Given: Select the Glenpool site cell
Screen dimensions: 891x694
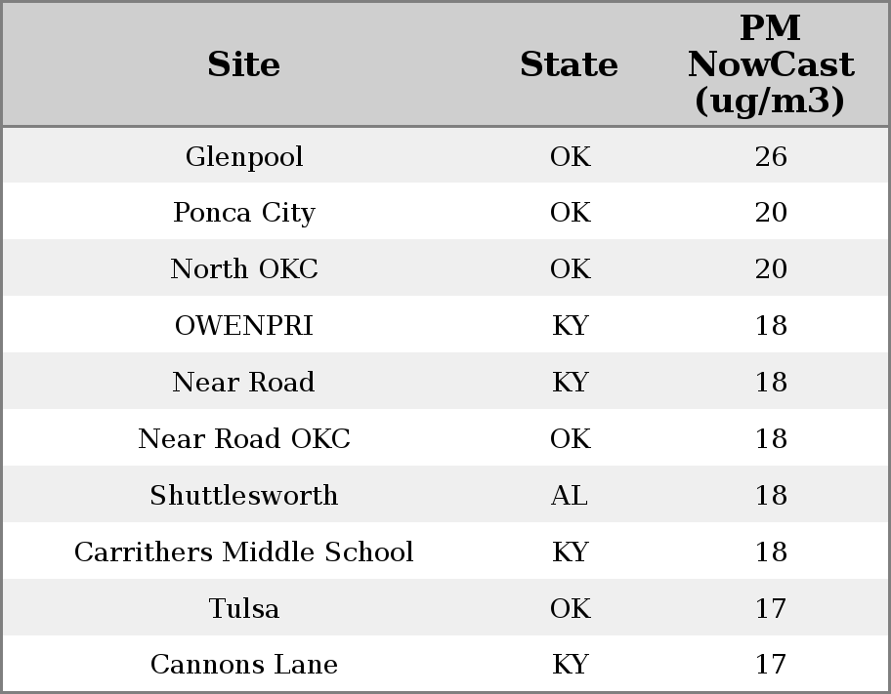Looking at the screenshot, I should pos(244,156).
